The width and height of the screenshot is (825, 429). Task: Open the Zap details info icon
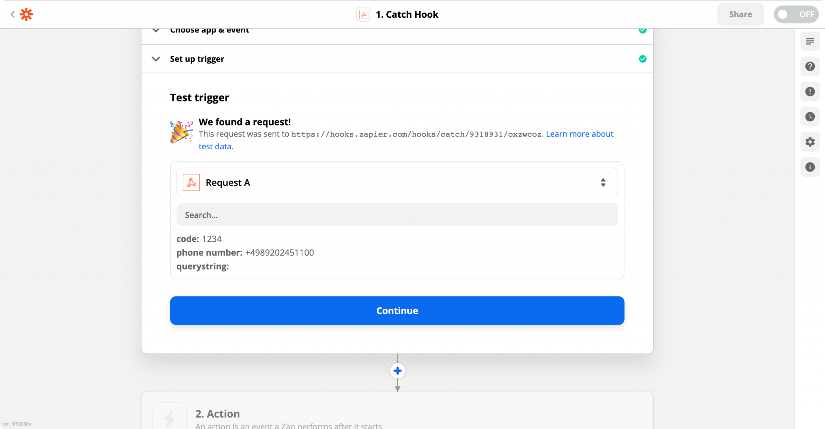pyautogui.click(x=810, y=167)
